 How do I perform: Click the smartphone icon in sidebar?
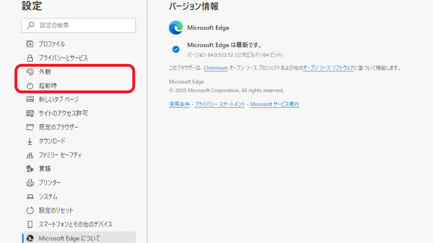click(30, 224)
